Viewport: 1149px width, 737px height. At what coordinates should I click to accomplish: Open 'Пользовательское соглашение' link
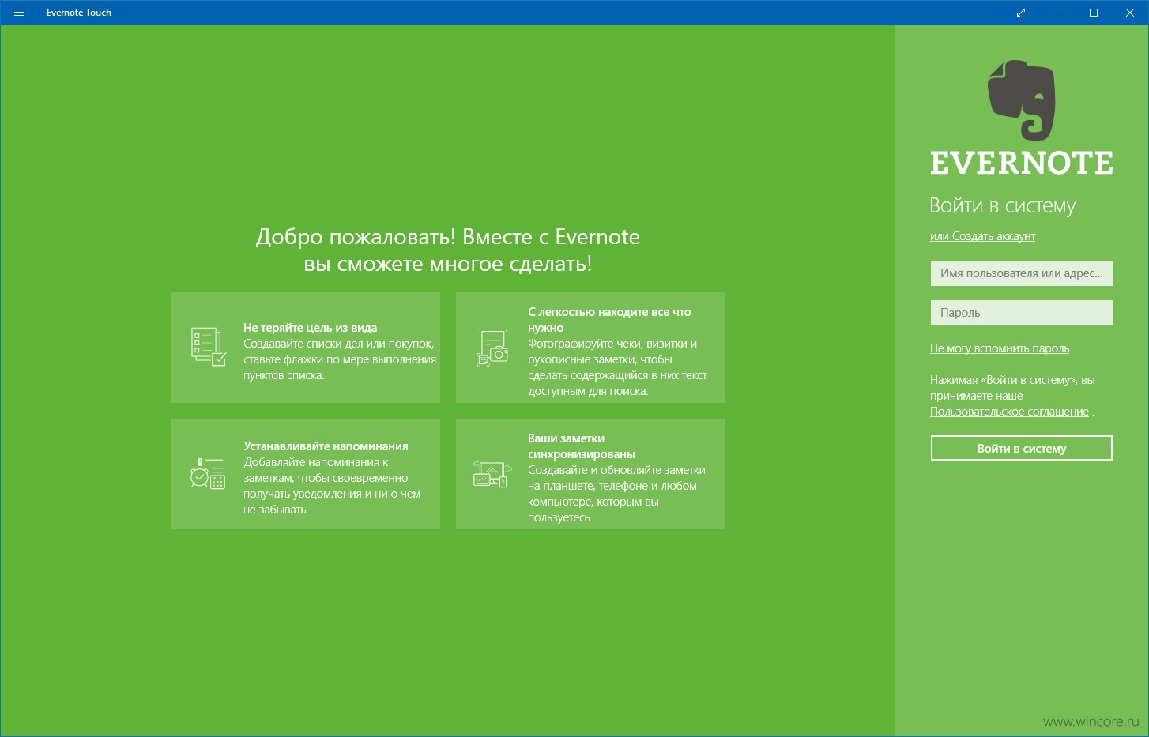1009,412
